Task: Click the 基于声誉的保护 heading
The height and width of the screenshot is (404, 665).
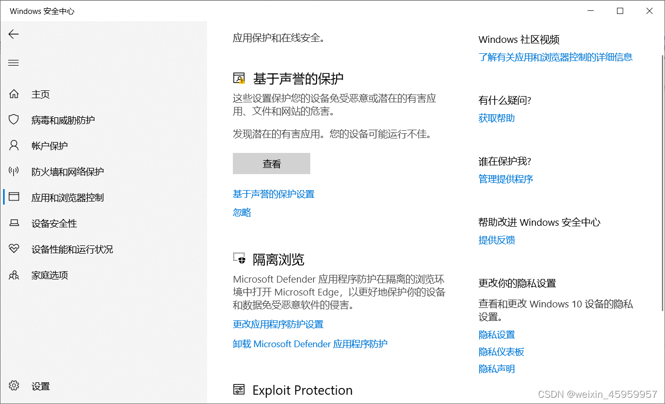Action: point(298,79)
